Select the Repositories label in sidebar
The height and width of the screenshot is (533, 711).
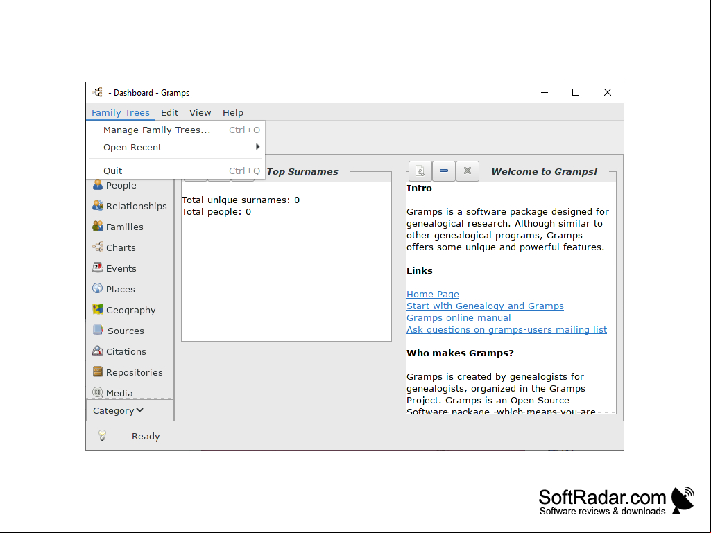134,373
